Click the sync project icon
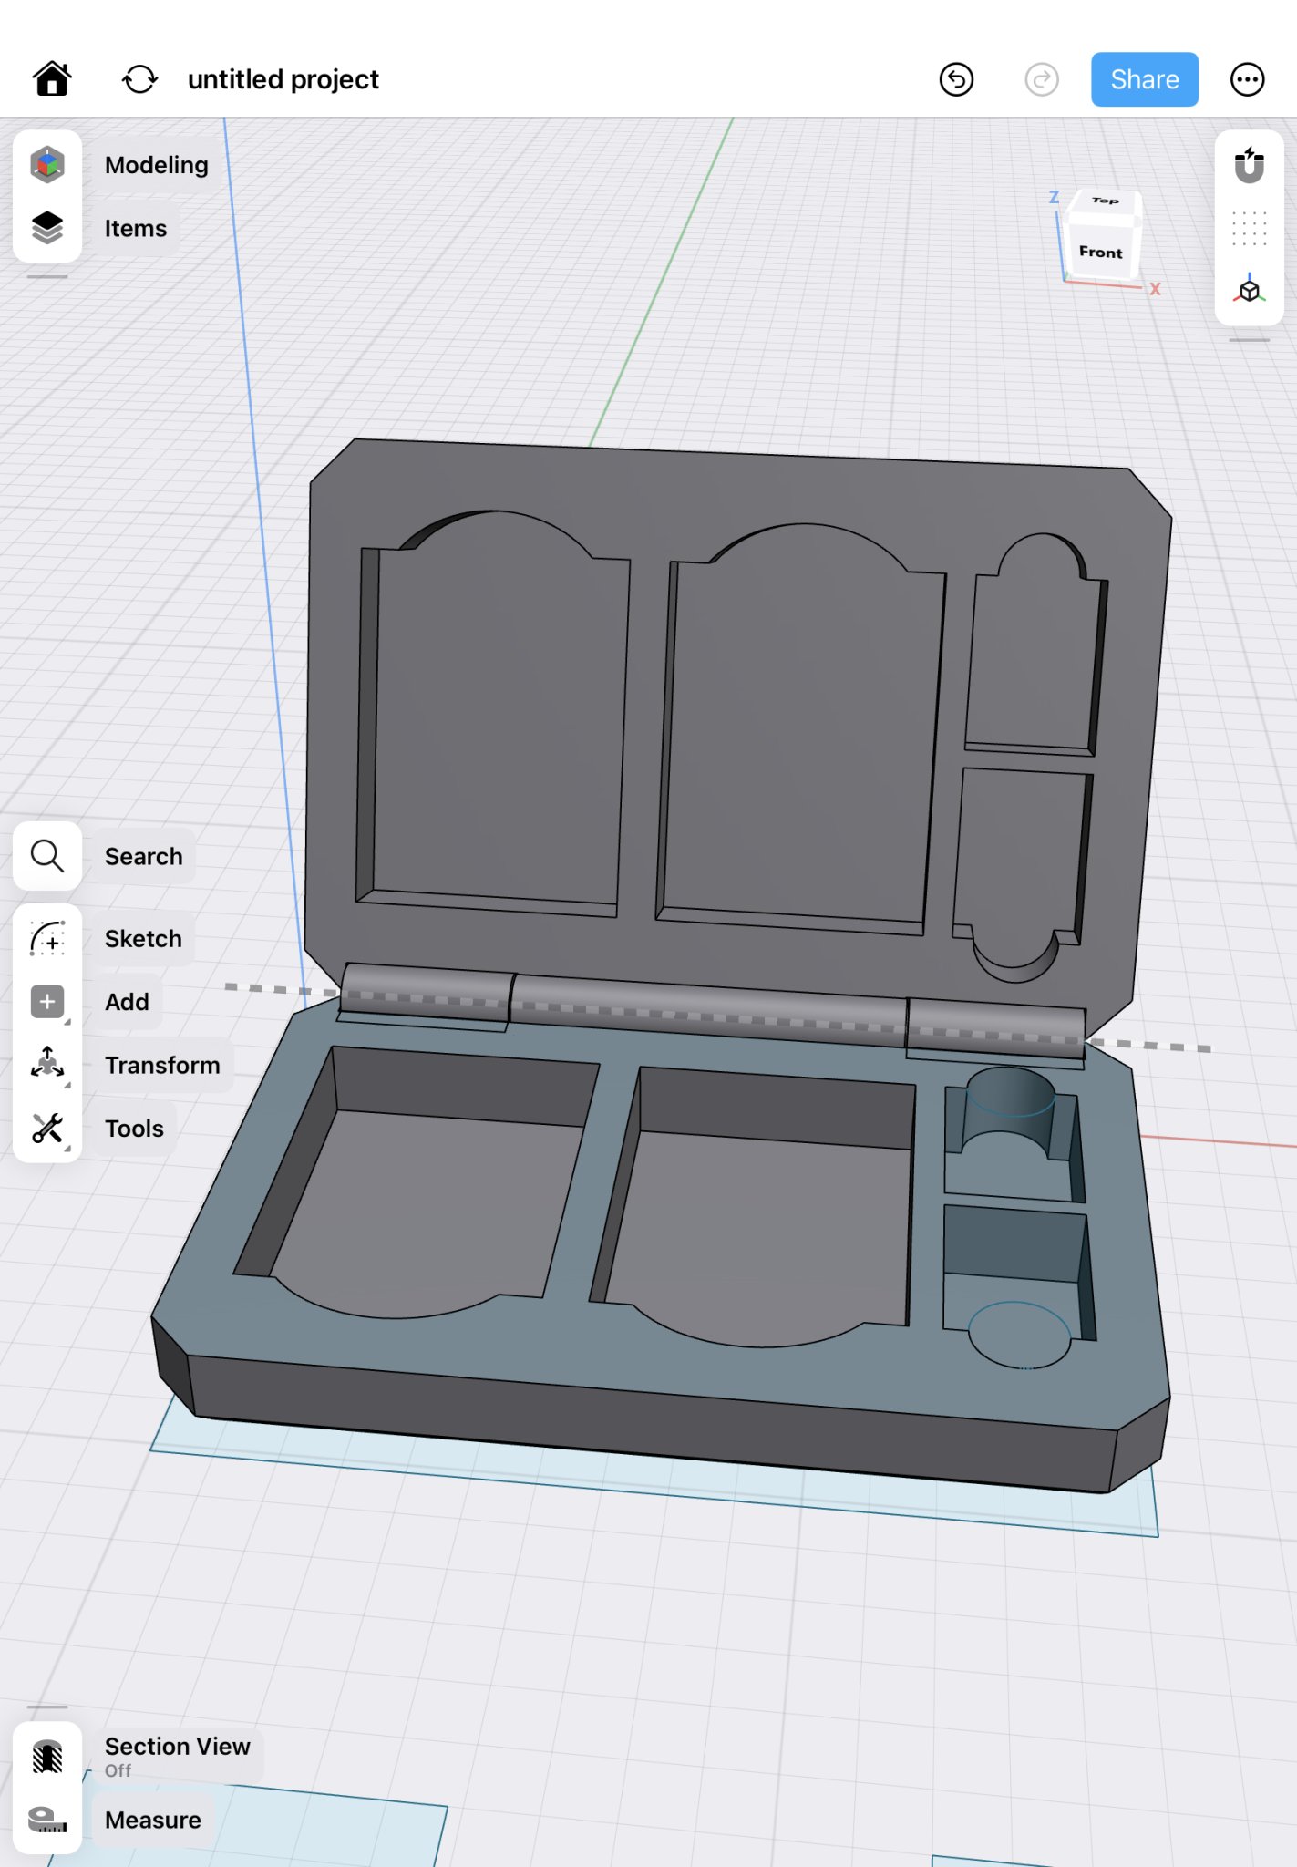 [x=139, y=79]
